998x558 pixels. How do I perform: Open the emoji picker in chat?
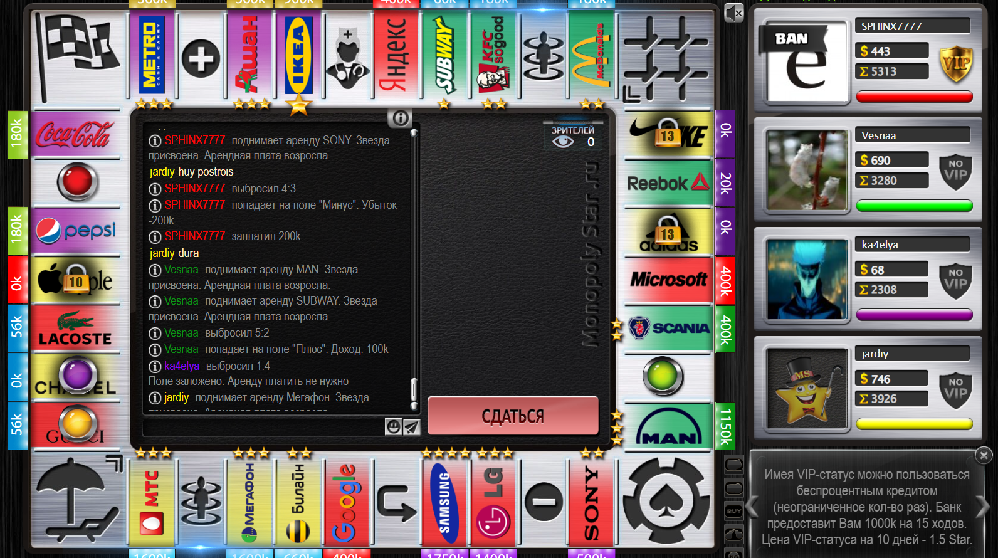pyautogui.click(x=393, y=427)
